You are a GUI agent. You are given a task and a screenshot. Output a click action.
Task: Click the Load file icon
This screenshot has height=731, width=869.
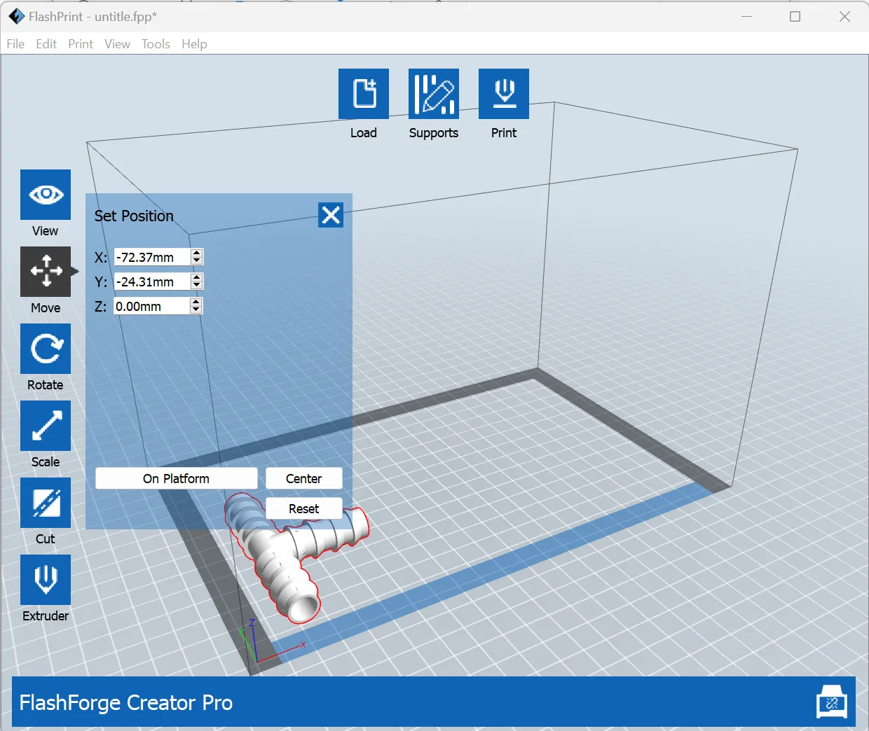pyautogui.click(x=364, y=94)
